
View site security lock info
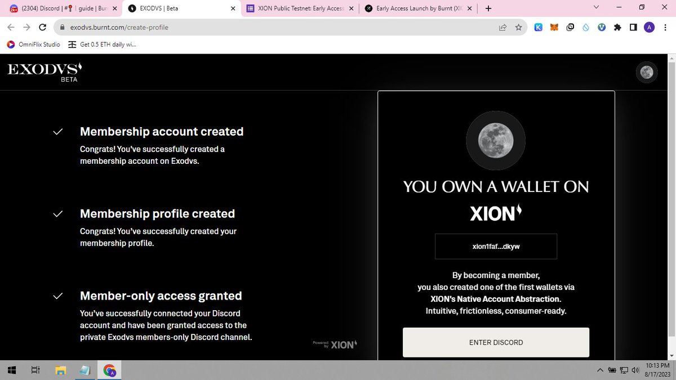coord(63,27)
